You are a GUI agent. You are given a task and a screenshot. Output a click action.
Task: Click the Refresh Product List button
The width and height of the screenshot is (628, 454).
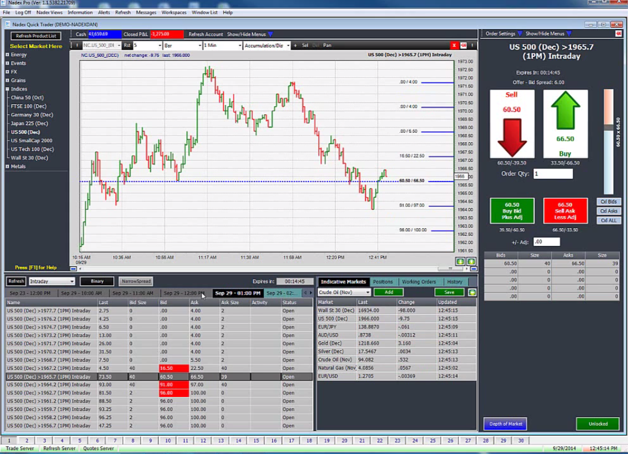(36, 36)
